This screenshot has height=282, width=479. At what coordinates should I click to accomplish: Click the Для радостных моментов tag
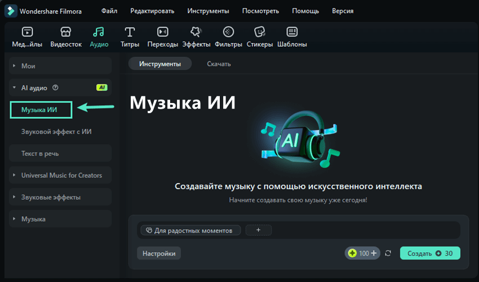click(190, 230)
